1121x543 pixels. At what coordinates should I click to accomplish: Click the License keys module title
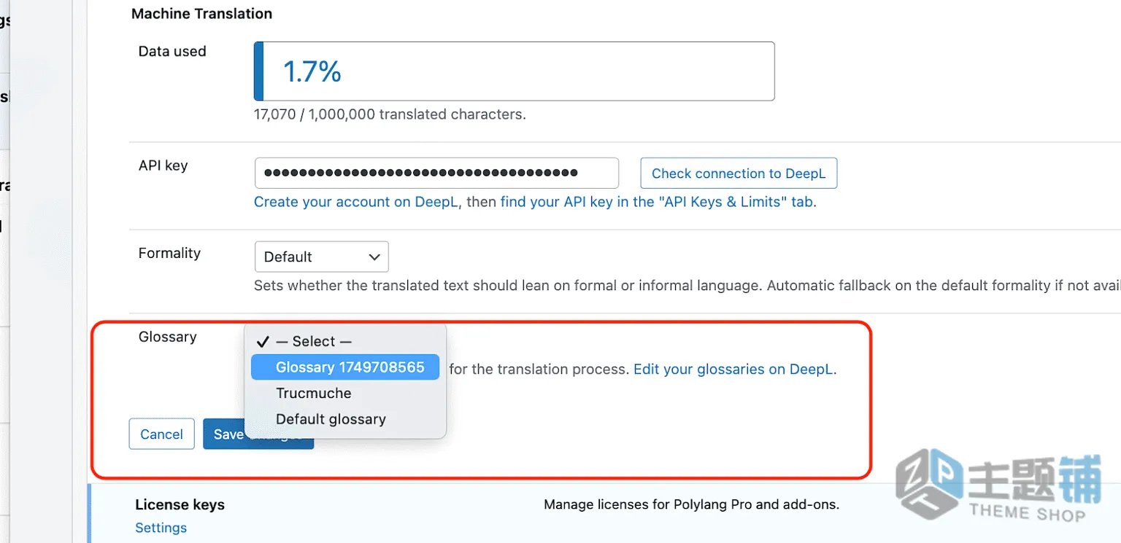pyautogui.click(x=180, y=504)
